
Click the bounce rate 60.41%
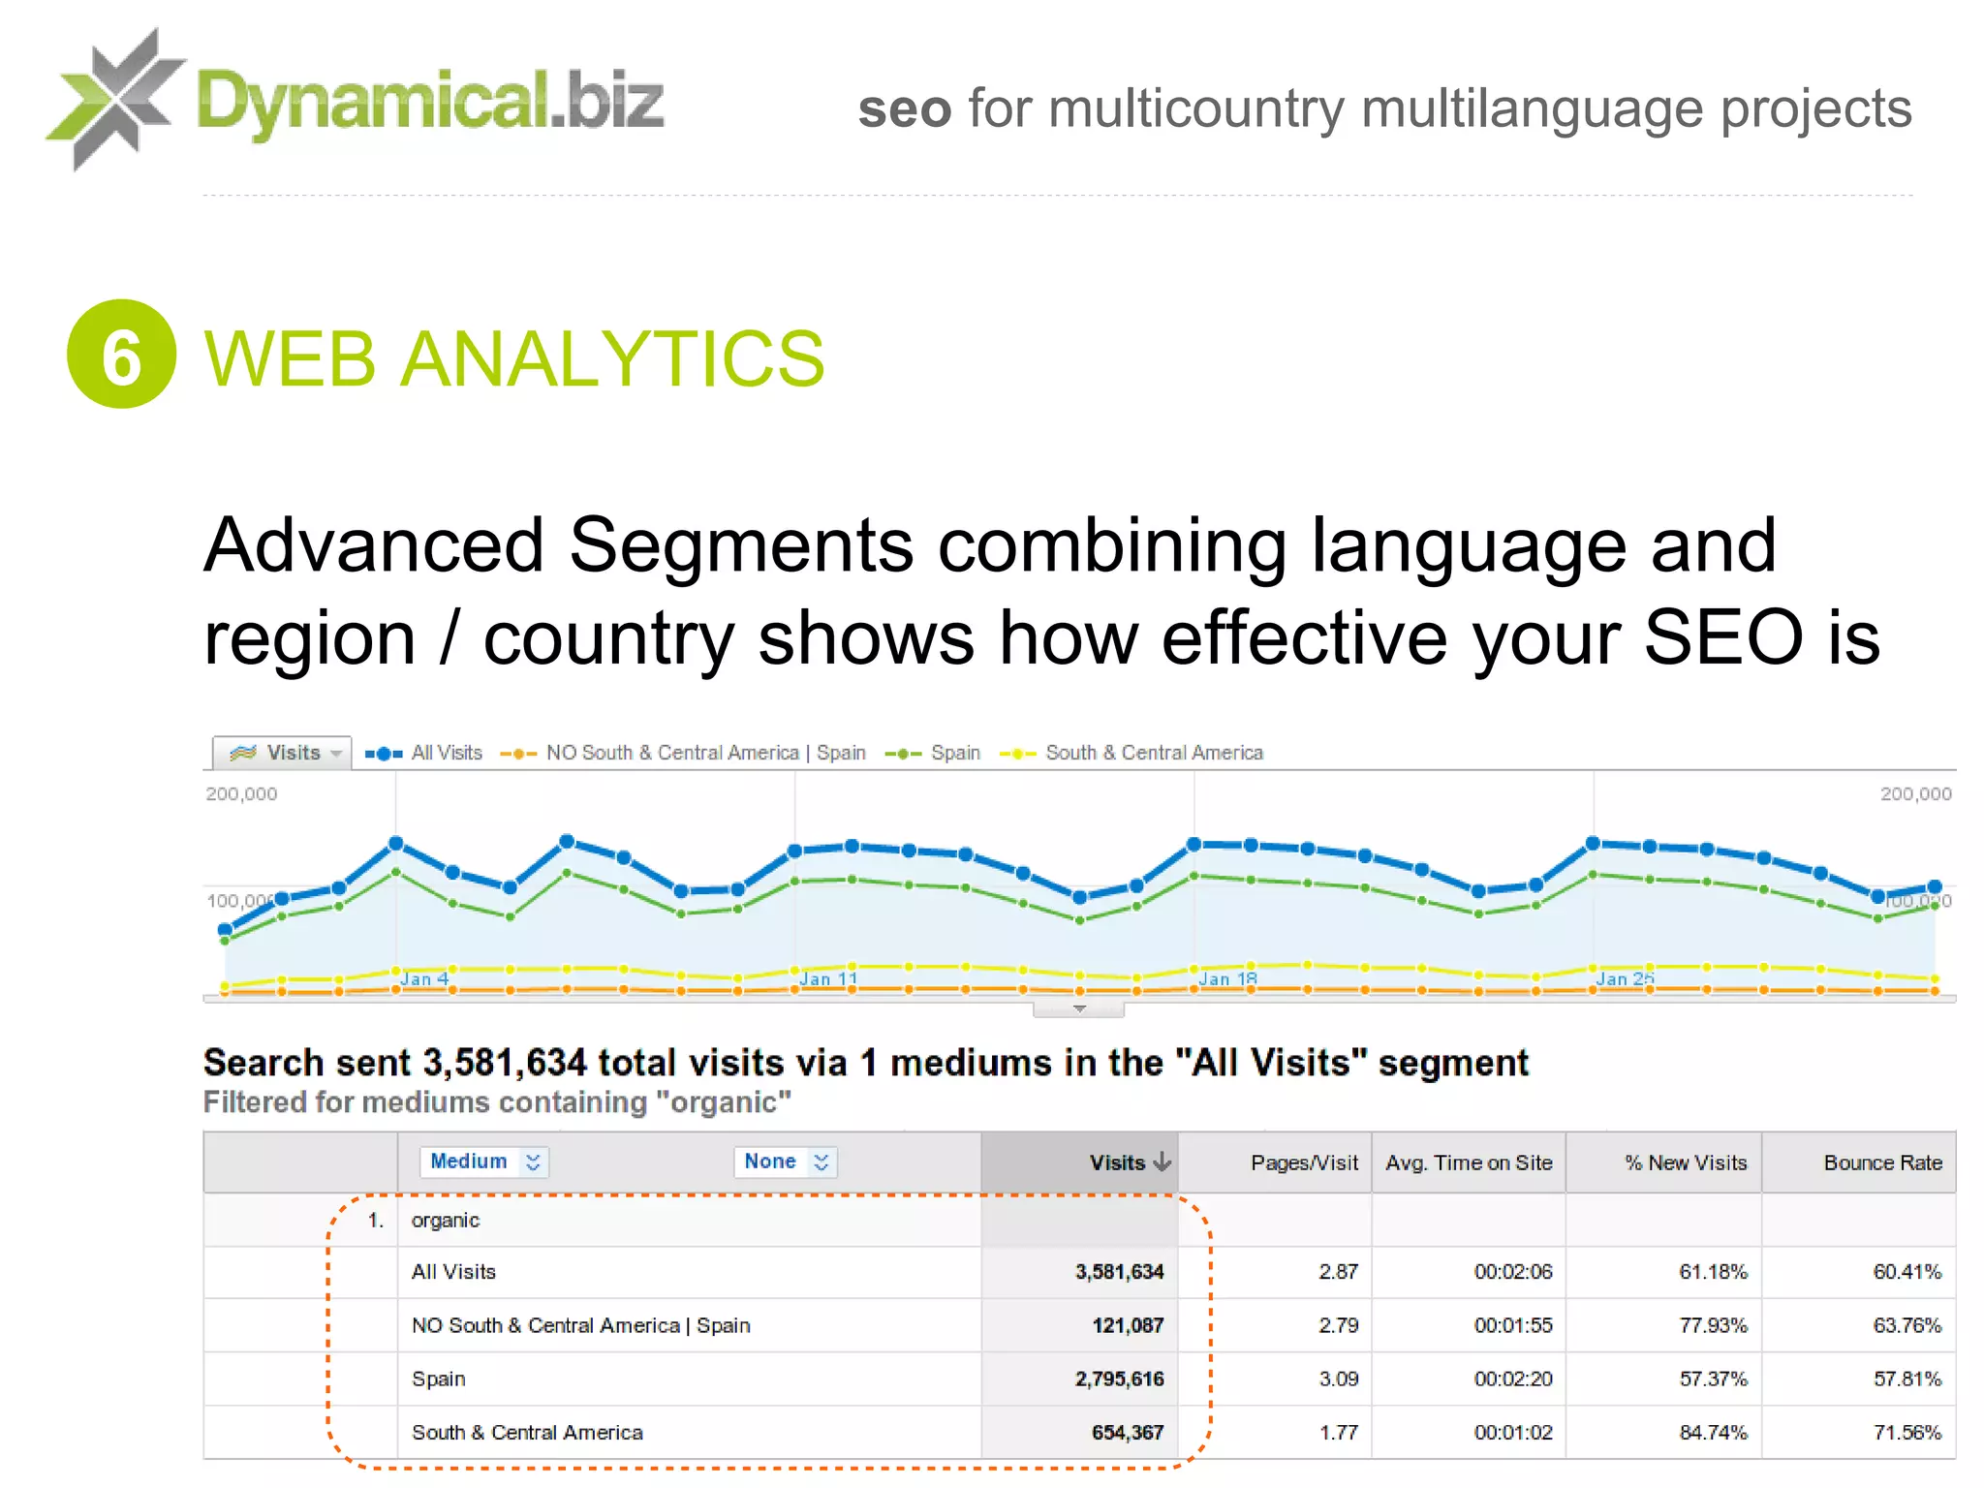(x=1906, y=1272)
